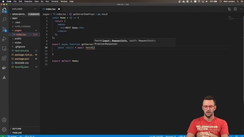The height and width of the screenshot is (137, 244).
Task: Open Explorer more actions ellipsis
Action: tap(35, 9)
